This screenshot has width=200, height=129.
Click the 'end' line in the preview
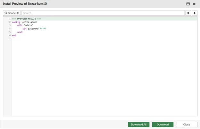(x=14, y=35)
